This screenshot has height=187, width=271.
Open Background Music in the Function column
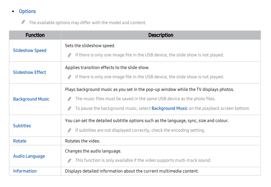click(x=31, y=99)
